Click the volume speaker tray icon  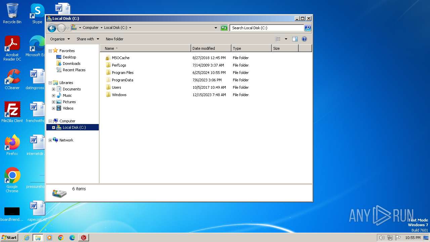(x=382, y=238)
